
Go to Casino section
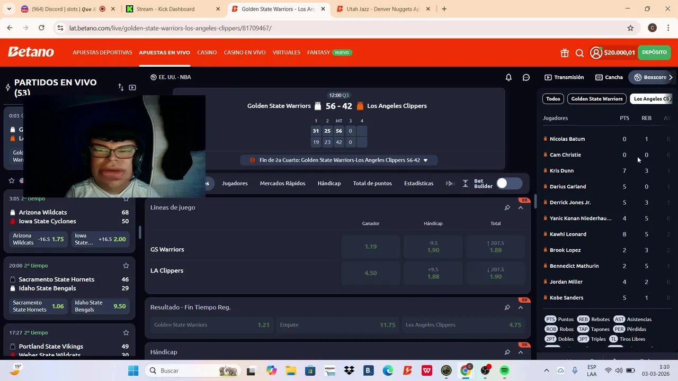[x=207, y=52]
